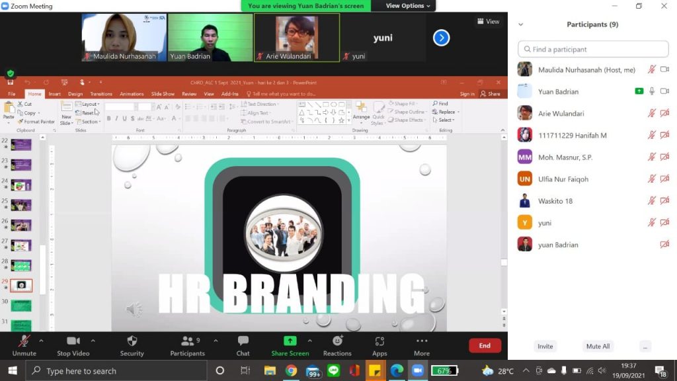This screenshot has width=677, height=381.
Task: Unmute the microphone in Zoom toolbar
Action: 24,345
